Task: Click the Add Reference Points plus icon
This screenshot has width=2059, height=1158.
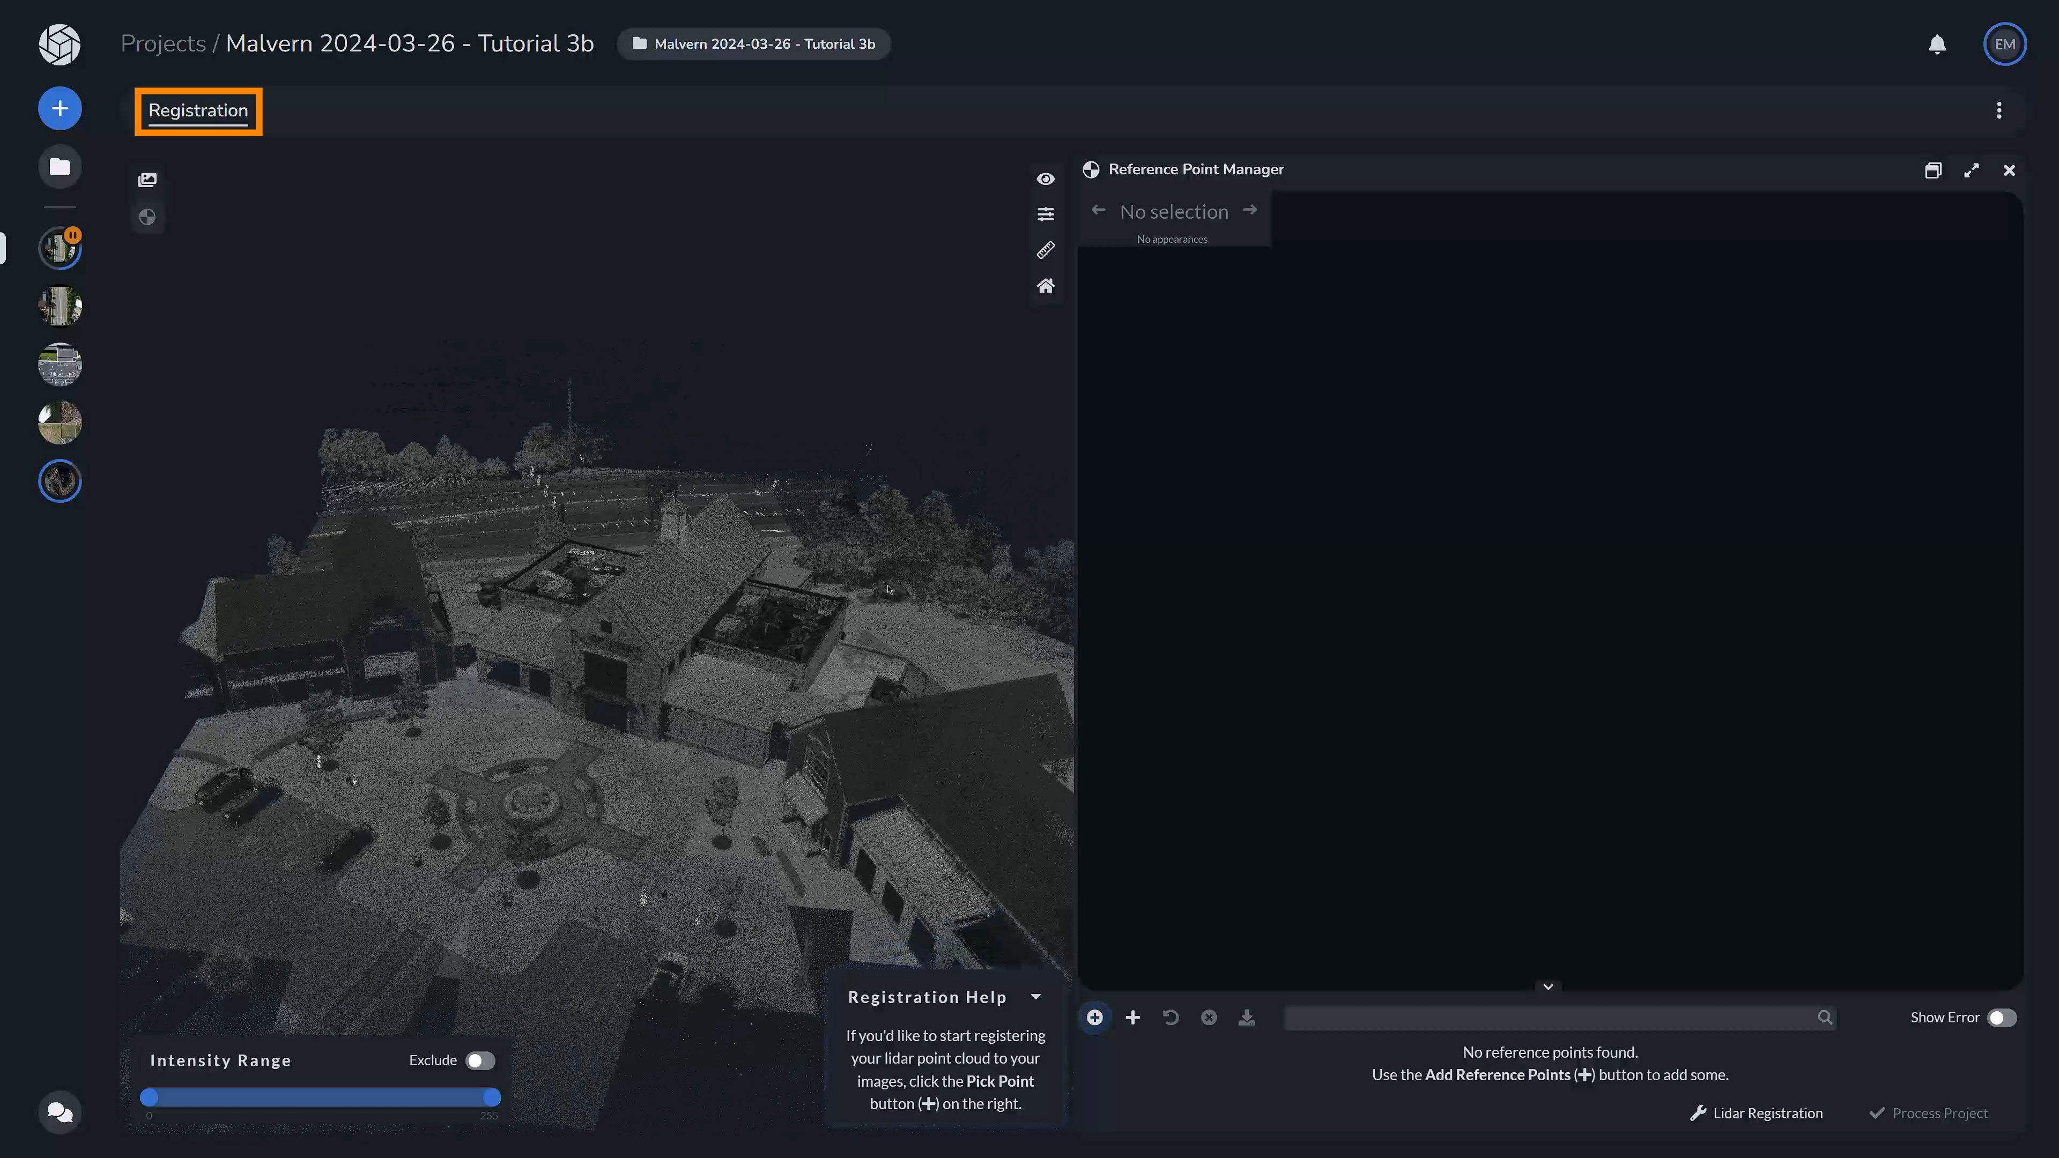Action: (x=1132, y=1018)
